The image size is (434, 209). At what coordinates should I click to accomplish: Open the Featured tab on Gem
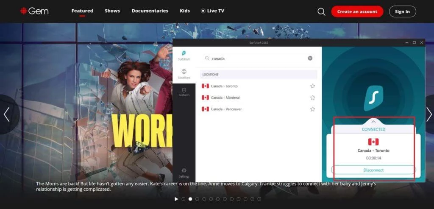pos(82,11)
